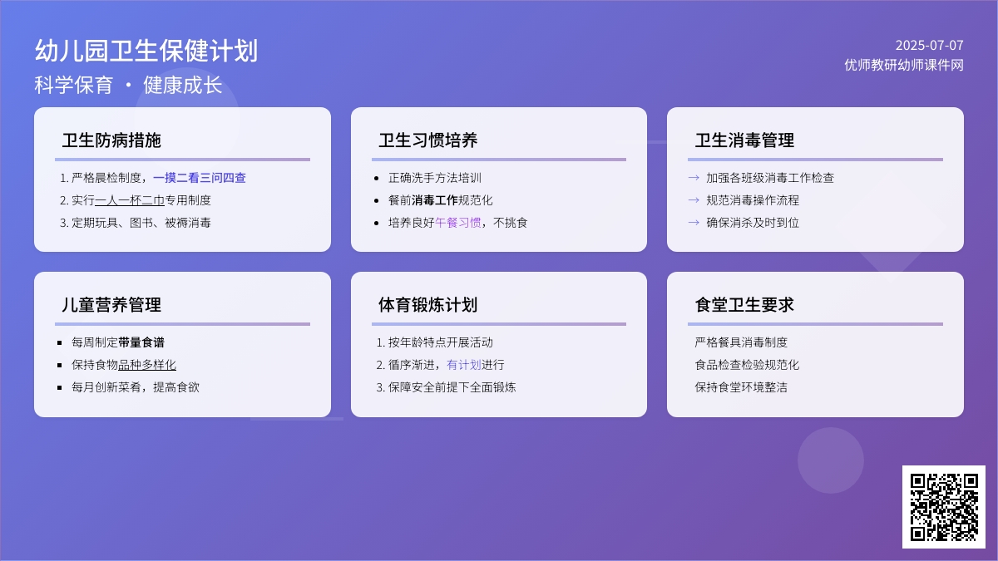Image resolution: width=998 pixels, height=561 pixels.
Task: Click the bullet 培养良好午餐习惯，不挑食
Action: 458,223
